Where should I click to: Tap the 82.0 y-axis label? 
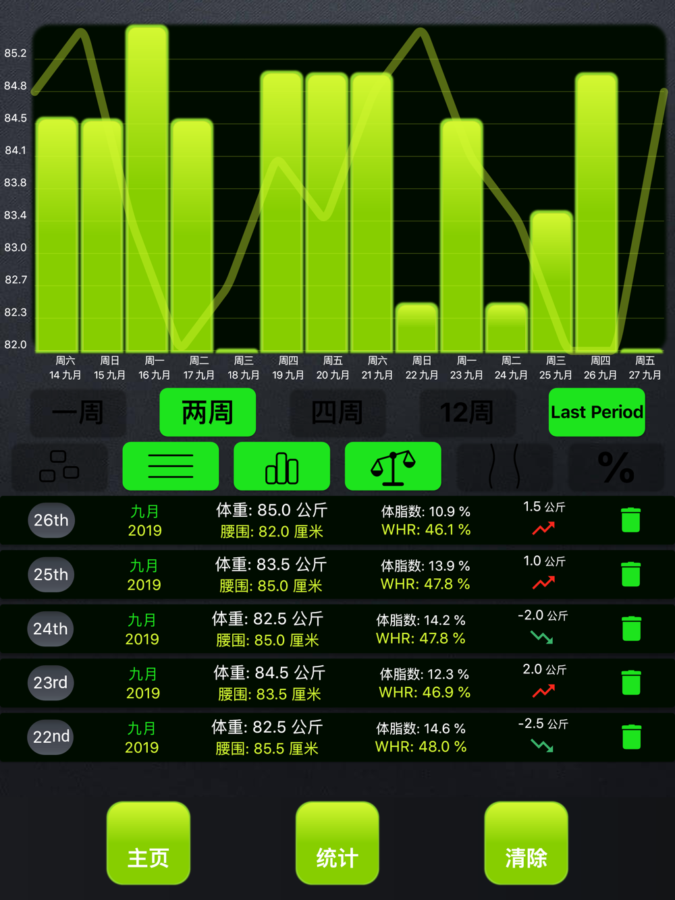(16, 345)
